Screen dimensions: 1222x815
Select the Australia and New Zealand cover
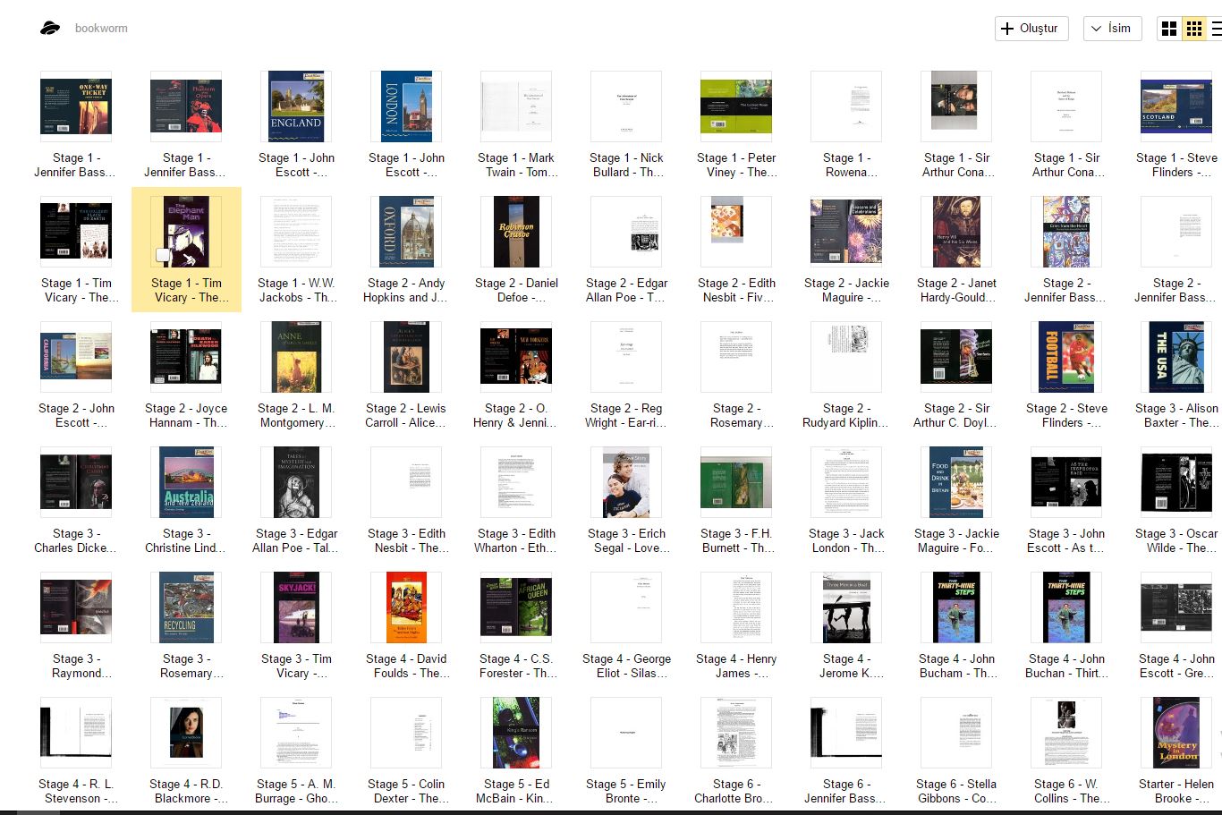(186, 482)
